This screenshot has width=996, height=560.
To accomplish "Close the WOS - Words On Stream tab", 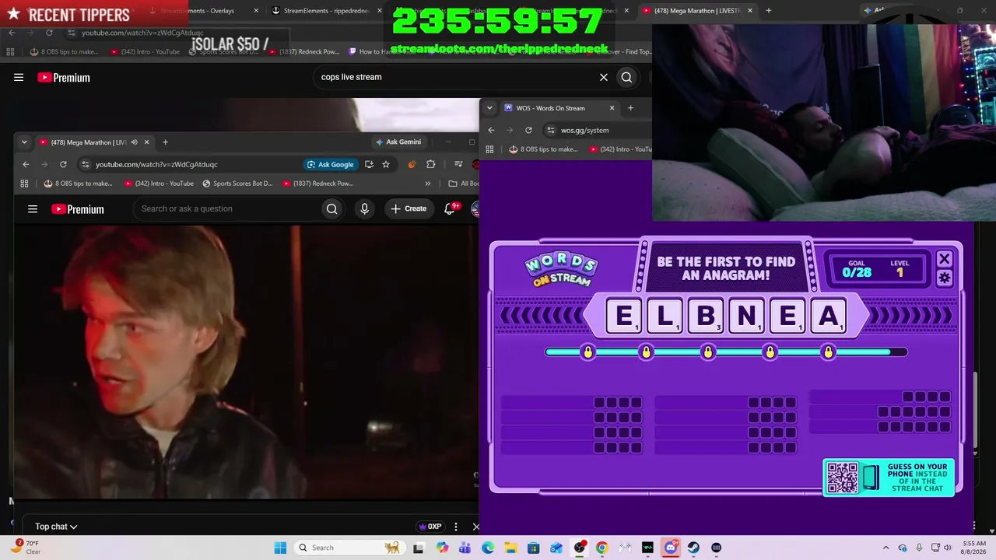I will pos(612,108).
